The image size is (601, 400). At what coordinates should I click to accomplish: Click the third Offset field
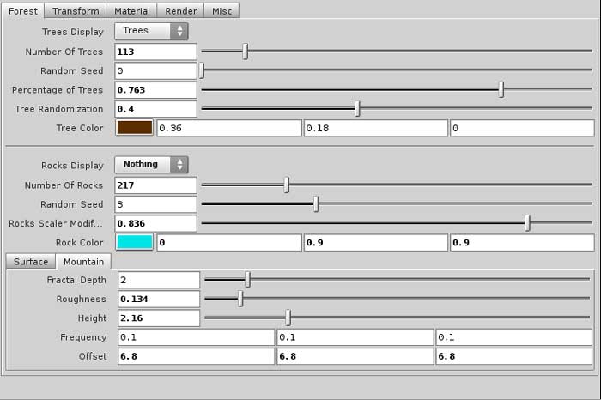coord(514,356)
